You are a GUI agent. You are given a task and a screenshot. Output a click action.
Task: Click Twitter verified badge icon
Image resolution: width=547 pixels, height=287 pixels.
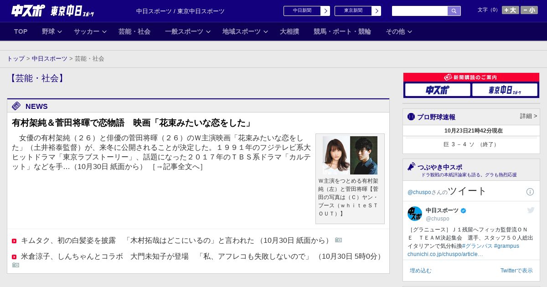click(464, 210)
